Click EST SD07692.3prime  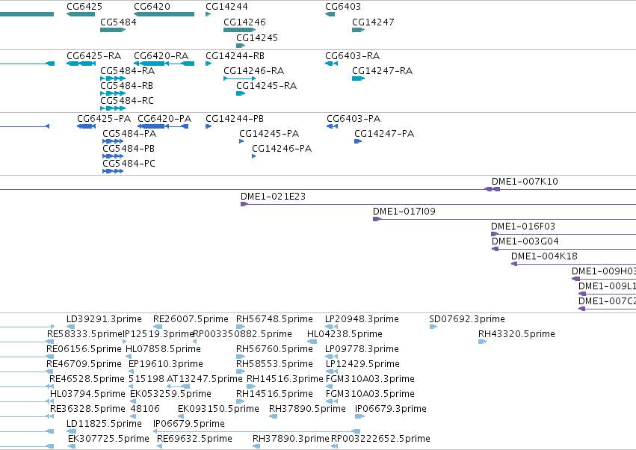(467, 319)
